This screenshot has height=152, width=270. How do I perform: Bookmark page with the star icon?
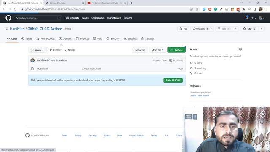(x=197, y=9)
